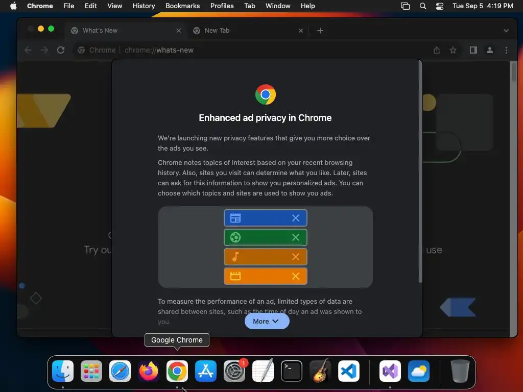This screenshot has width=523, height=392.
Task: Open the App Store from the Dock
Action: click(x=206, y=371)
